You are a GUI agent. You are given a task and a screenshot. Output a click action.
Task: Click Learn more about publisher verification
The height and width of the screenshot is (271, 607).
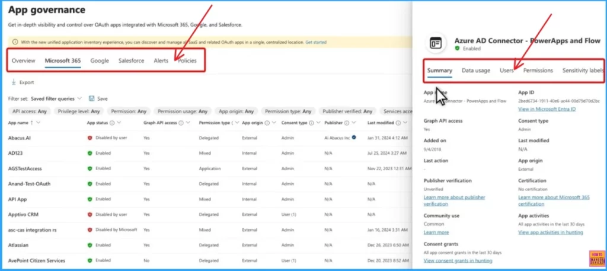click(455, 200)
